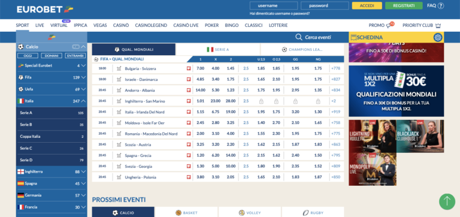
Task: Select odd 7.00 for Bulgaria win
Action: pyautogui.click(x=201, y=68)
